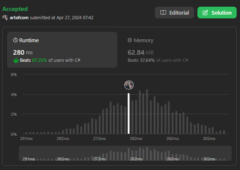Click the range overview strip below the chart
The width and height of the screenshot is (240, 170).
[x=125, y=153]
